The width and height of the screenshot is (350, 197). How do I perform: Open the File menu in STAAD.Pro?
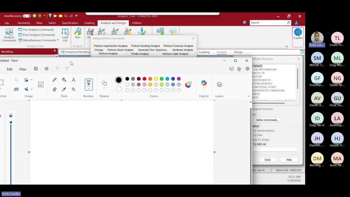7,23
